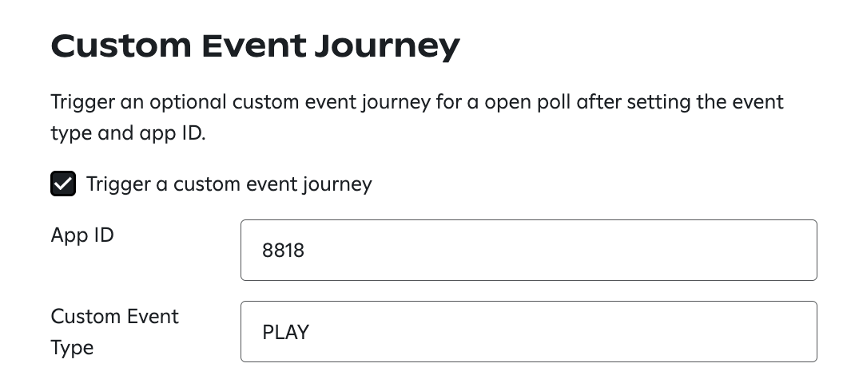Focus the Custom Event Type input field
Viewport: 847px width, 391px height.
(x=529, y=332)
